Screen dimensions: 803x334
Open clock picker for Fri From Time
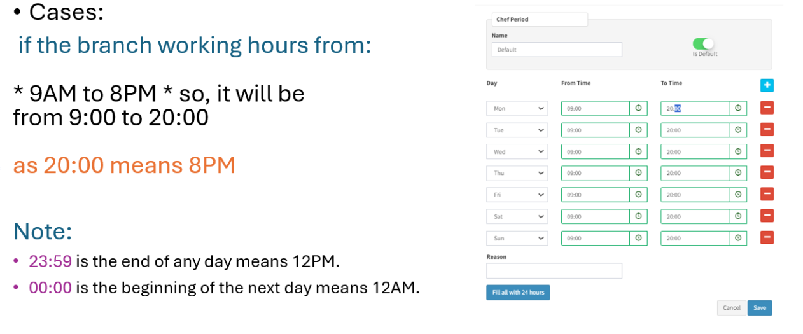pyautogui.click(x=638, y=195)
